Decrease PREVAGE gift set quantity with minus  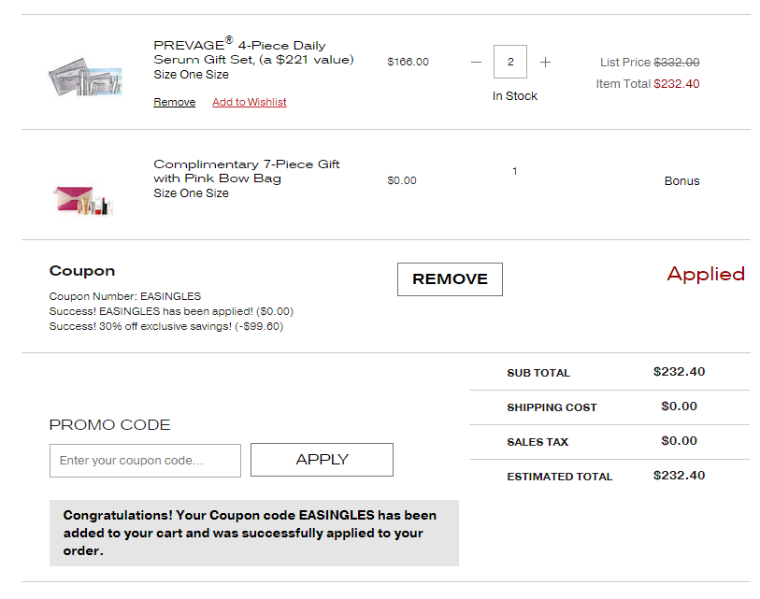click(x=476, y=62)
